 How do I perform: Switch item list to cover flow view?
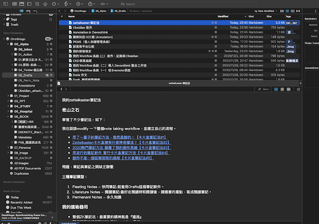pos(298,11)
